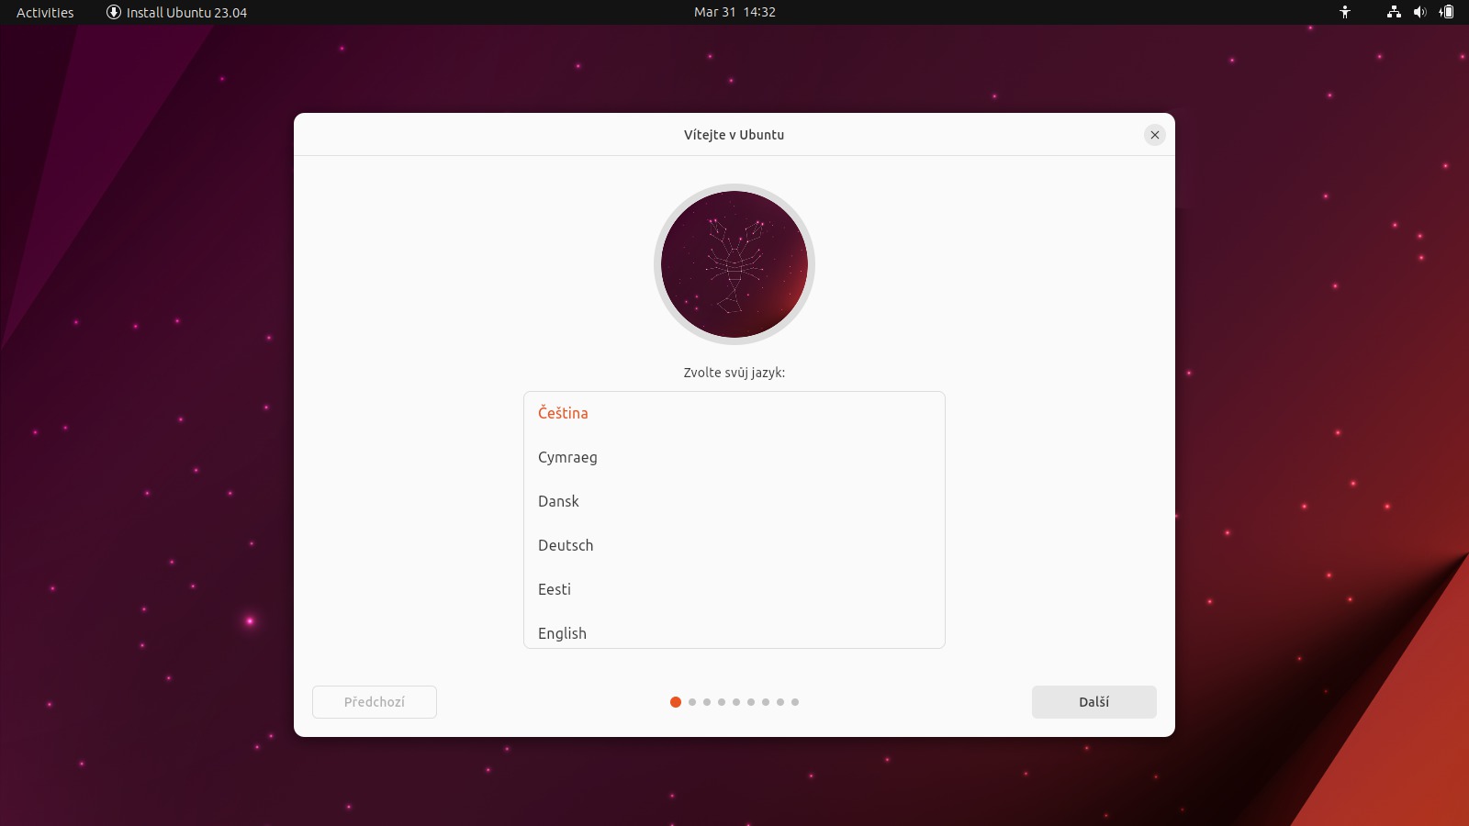Close the Vítejte v Ubuntu window
The image size is (1469, 826).
pos(1155,135)
